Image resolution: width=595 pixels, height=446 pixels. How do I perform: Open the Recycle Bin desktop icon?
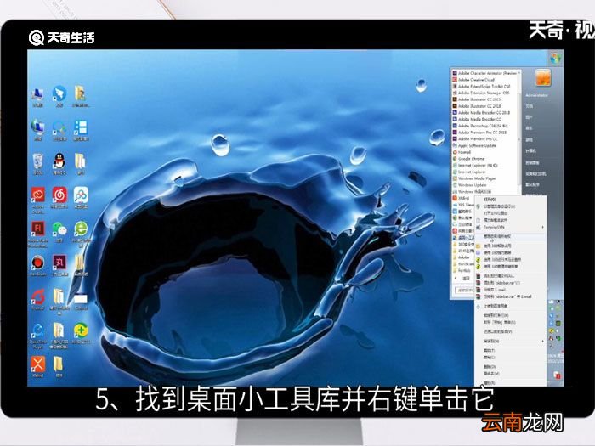[x=37, y=163]
